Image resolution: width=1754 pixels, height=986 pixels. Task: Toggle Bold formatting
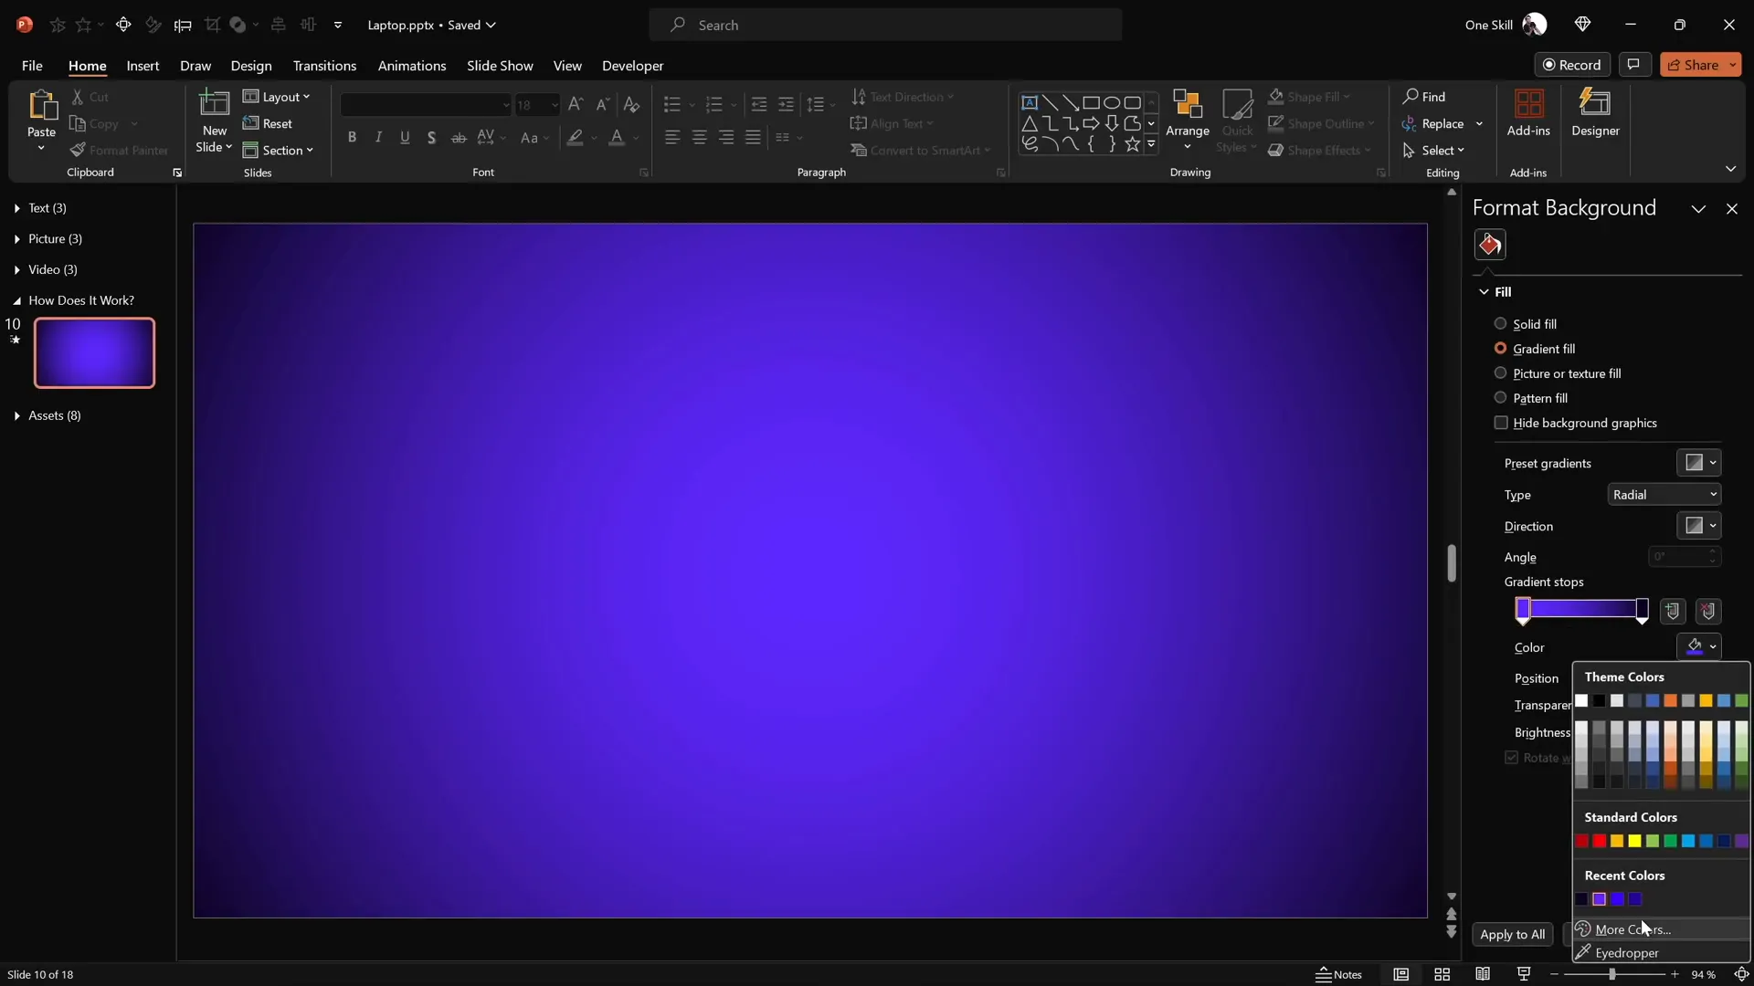tap(352, 137)
